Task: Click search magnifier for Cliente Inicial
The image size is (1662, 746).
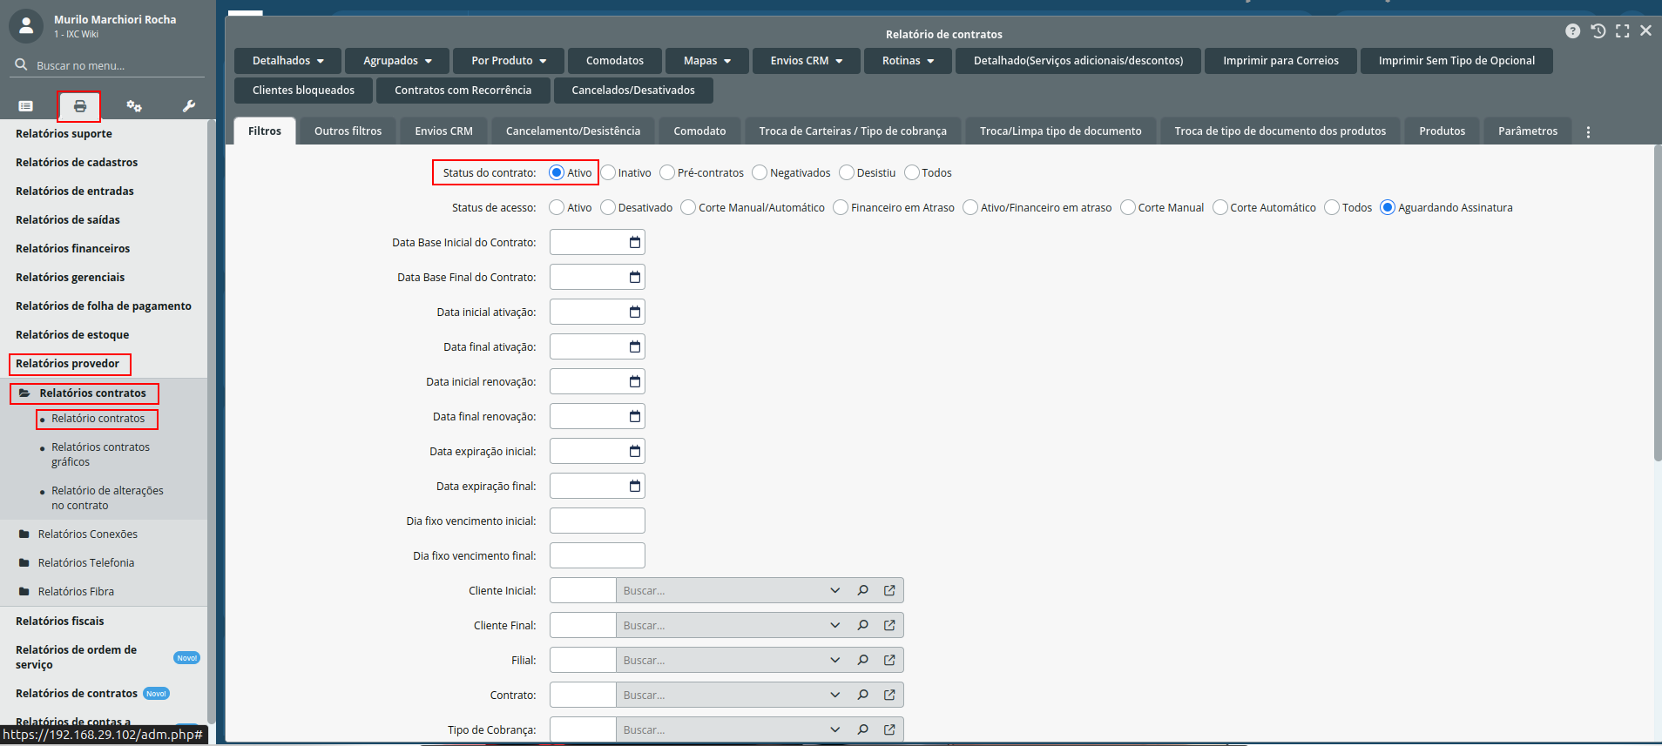Action: tap(862, 590)
